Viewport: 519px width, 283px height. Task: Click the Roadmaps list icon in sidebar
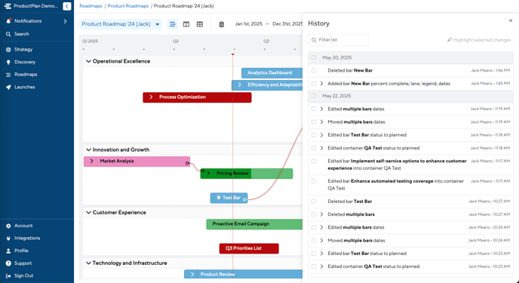point(8,75)
